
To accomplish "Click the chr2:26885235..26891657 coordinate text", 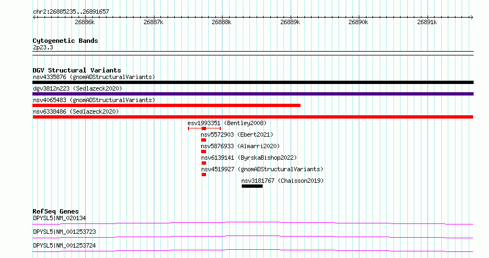I will click(71, 12).
